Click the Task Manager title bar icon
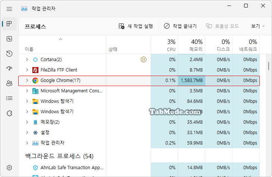 click(x=24, y=9)
